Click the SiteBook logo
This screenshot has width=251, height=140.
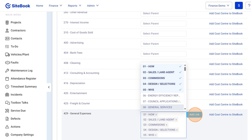coord(17,6)
